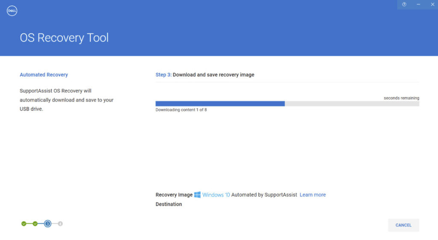Select the current step 3 indicator

pyautogui.click(x=47, y=223)
